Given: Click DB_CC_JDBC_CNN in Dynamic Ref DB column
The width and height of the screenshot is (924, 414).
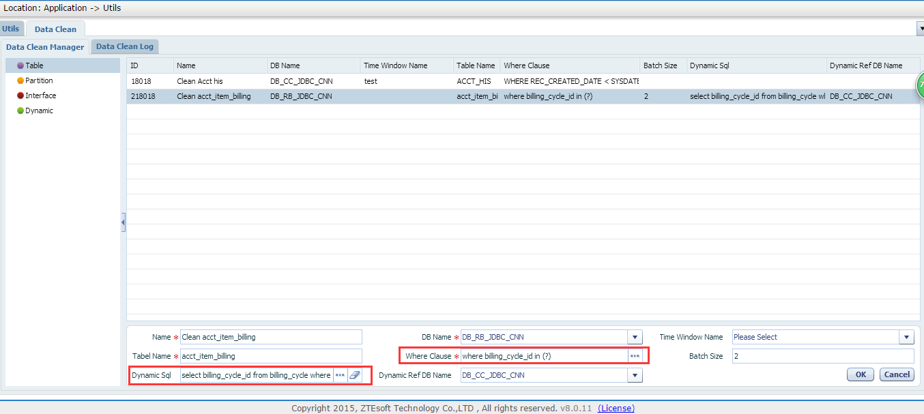Looking at the screenshot, I should pos(874,96).
